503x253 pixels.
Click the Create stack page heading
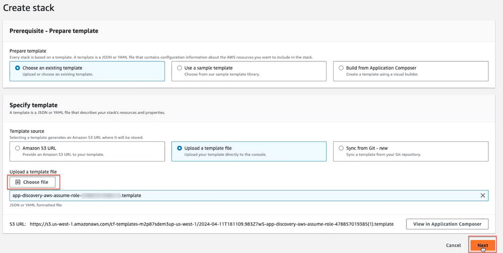pyautogui.click(x=29, y=8)
